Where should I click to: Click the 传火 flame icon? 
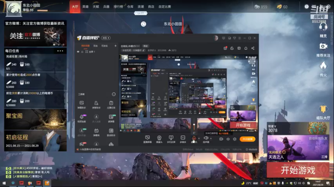pyautogui.click(x=323, y=66)
